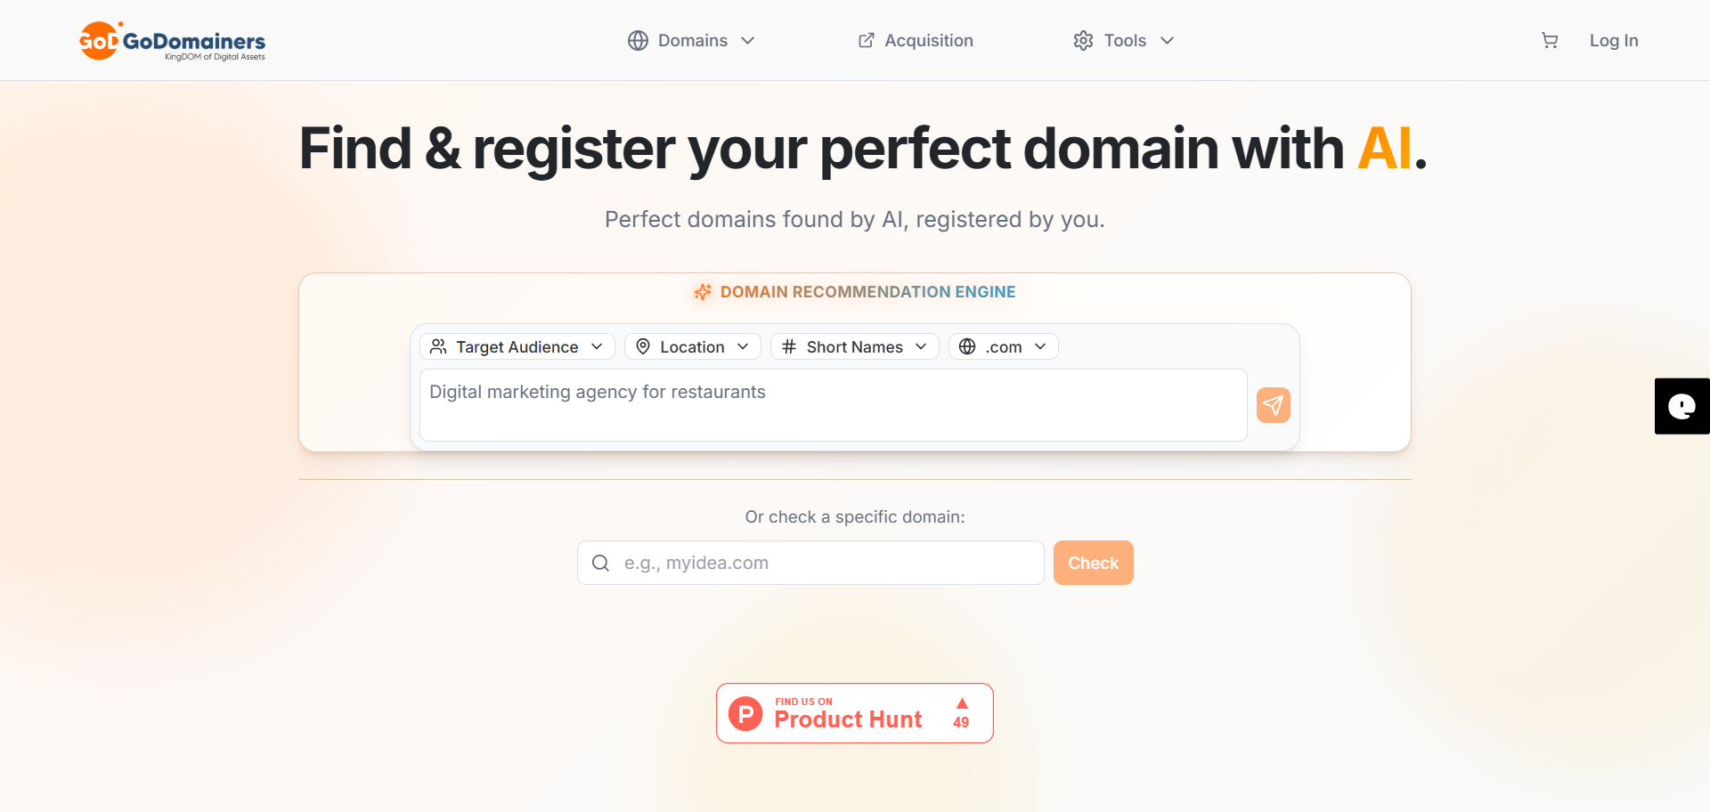This screenshot has height=812, width=1710.
Task: Expand the Location filter
Action: point(692,346)
